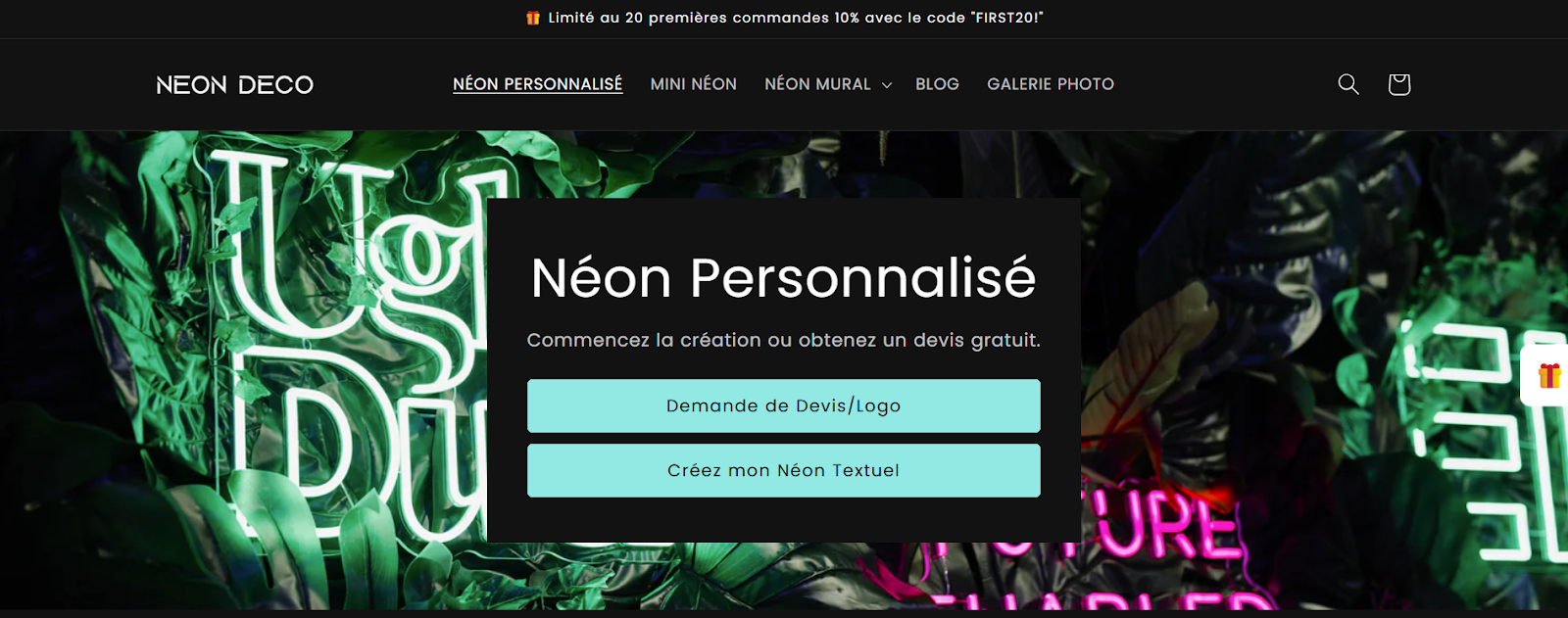Click the NEON DECO logo

click(x=235, y=85)
